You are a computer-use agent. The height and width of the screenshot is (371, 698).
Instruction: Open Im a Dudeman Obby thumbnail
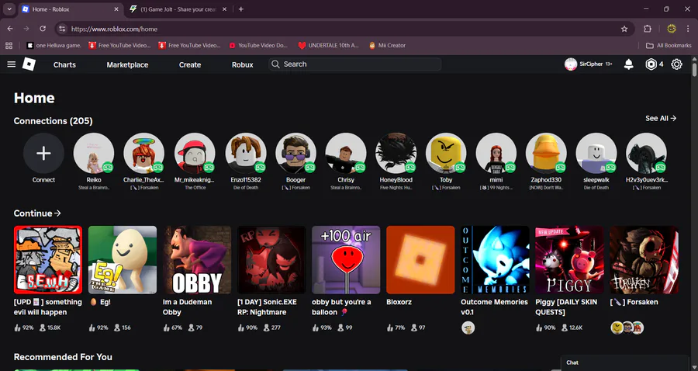[x=197, y=260]
